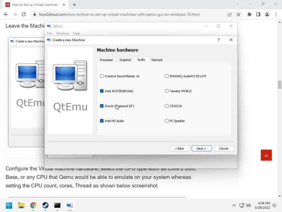Uncheck Intel AC97(82801AA) audio option

102,91
